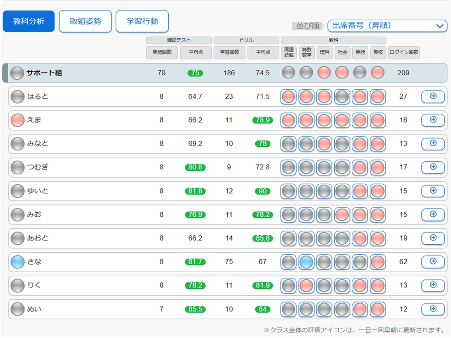This screenshot has height=338, width=451.
Task: Click あおと's drill average 85.8 badge
Action: 262,238
